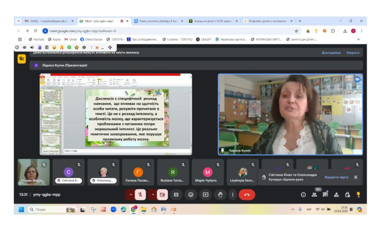
Task: Click the red Leave call button
Action: tap(247, 195)
